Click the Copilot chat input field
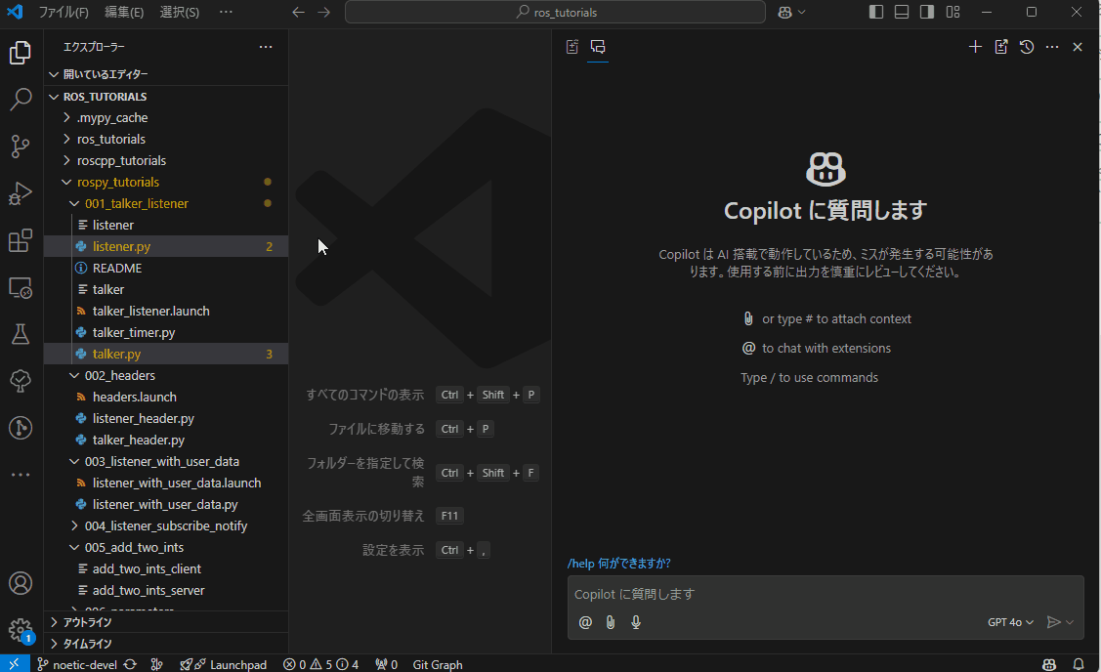Viewport: 1101px width, 672px height. pos(826,594)
